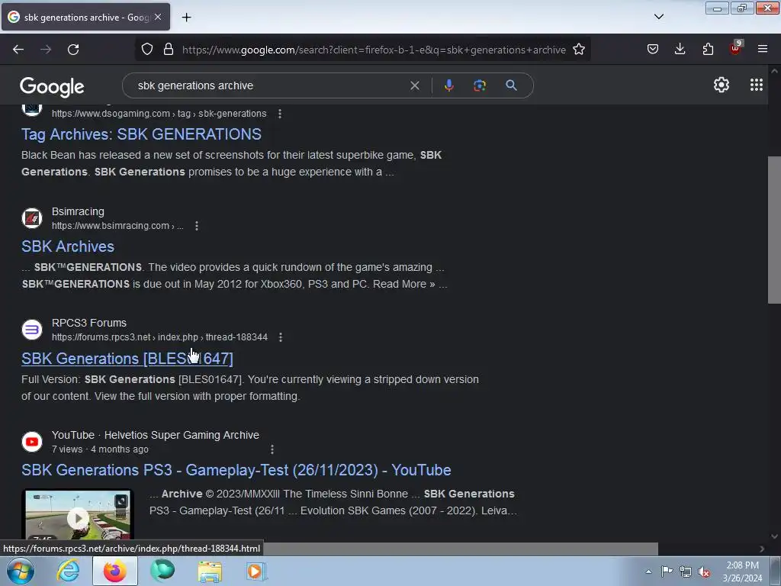The image size is (781, 586).
Task: Click the bsimracing.com URL breadcrumb
Action: [x=117, y=226]
